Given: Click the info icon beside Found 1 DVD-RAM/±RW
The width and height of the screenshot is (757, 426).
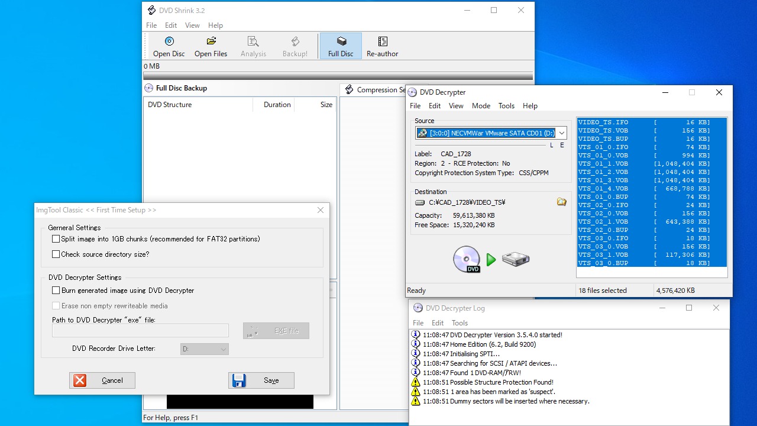Looking at the screenshot, I should point(416,373).
